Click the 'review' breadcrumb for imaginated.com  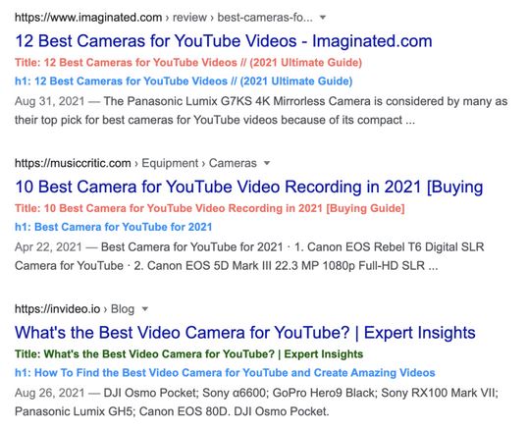click(x=189, y=18)
